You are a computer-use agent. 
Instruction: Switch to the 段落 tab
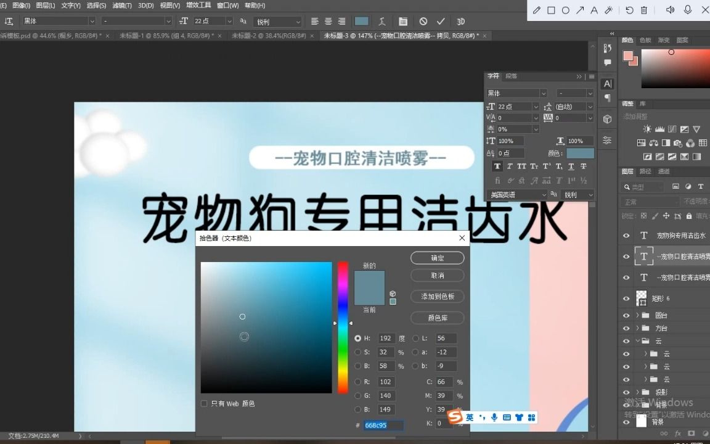point(512,75)
